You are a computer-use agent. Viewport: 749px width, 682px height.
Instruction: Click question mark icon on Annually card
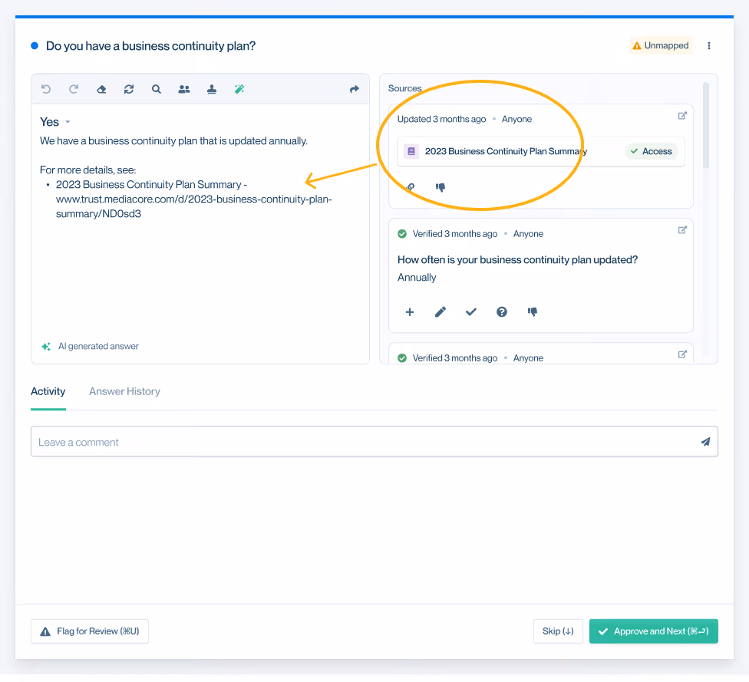point(502,312)
